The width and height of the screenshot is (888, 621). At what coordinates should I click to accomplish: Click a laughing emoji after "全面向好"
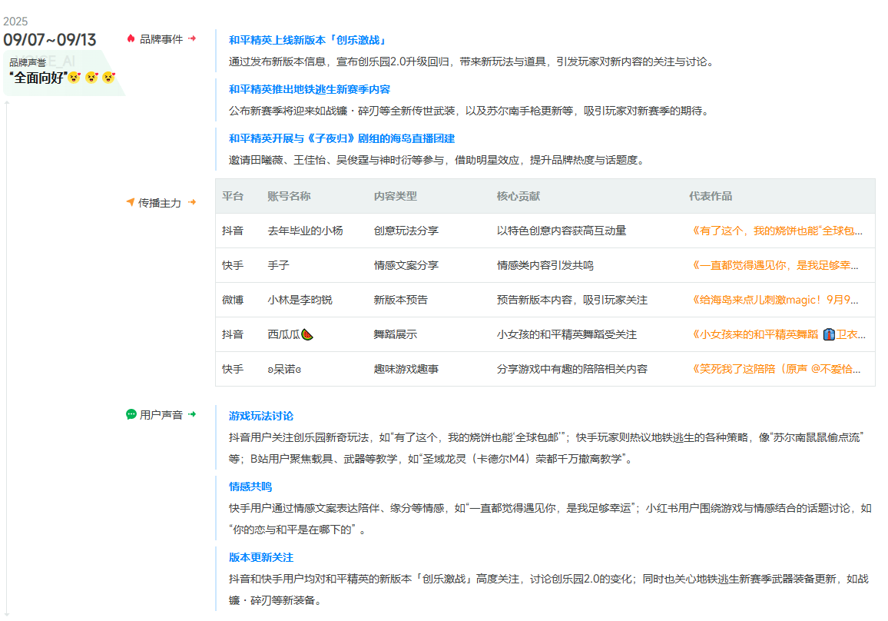click(74, 78)
